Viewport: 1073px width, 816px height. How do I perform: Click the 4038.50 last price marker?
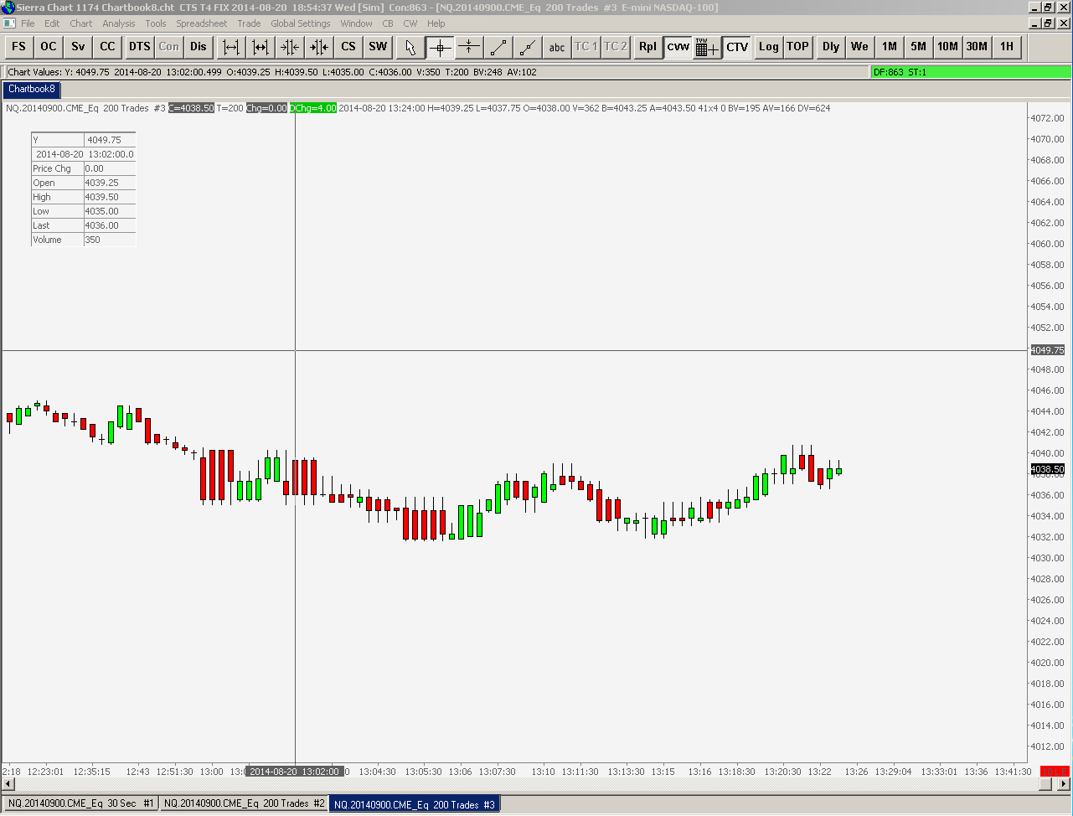(x=1047, y=470)
